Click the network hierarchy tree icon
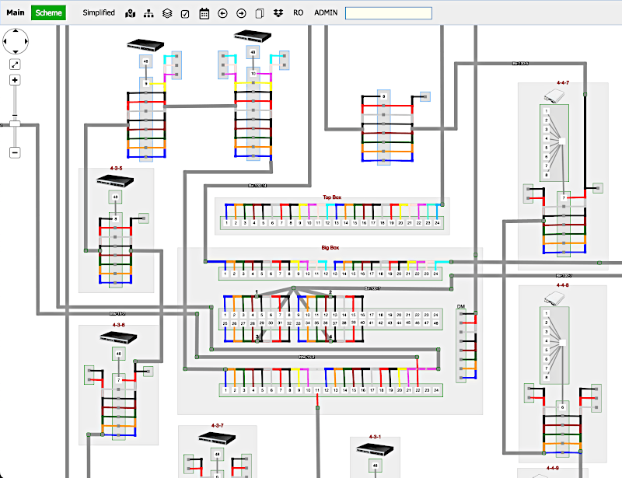The image size is (622, 478). coord(148,13)
